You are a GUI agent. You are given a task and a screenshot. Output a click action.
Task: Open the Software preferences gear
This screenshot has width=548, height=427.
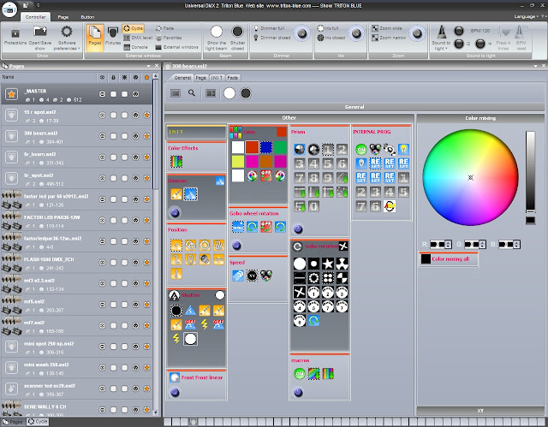[66, 33]
